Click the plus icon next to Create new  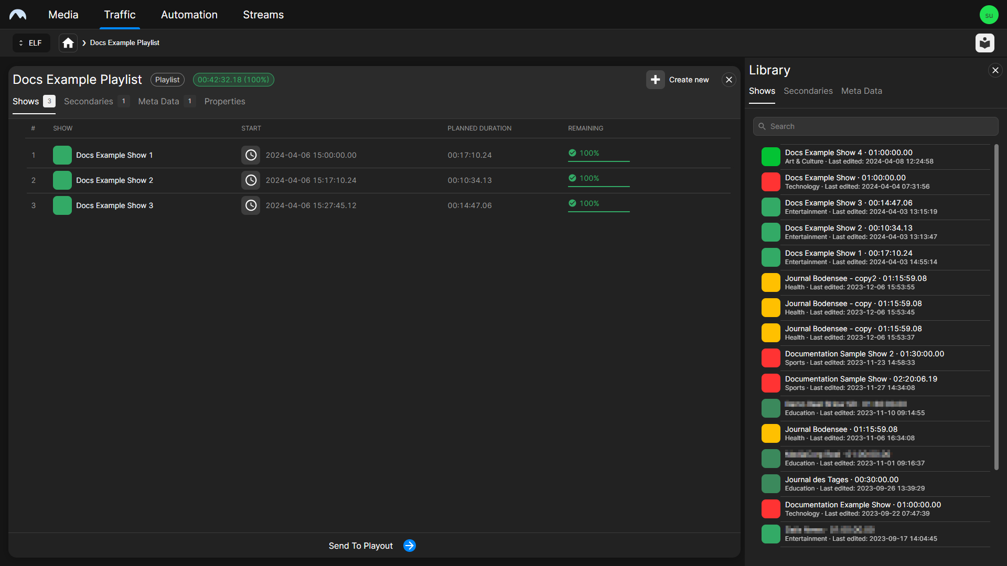point(655,80)
